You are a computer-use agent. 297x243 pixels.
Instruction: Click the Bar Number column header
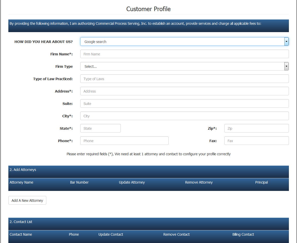[x=79, y=182]
